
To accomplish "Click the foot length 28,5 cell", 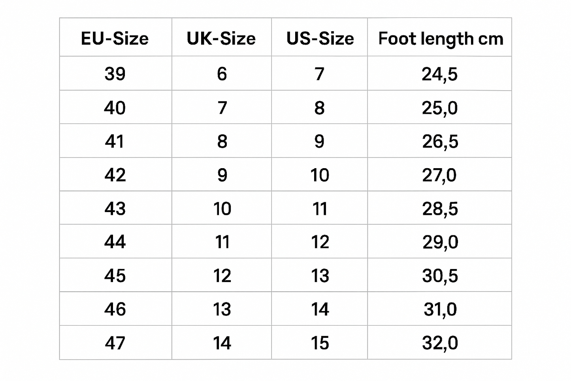I will 440,209.
